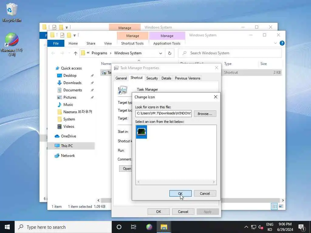Show hidden system tray icons
This screenshot has width=311, height=233.
[246, 227]
